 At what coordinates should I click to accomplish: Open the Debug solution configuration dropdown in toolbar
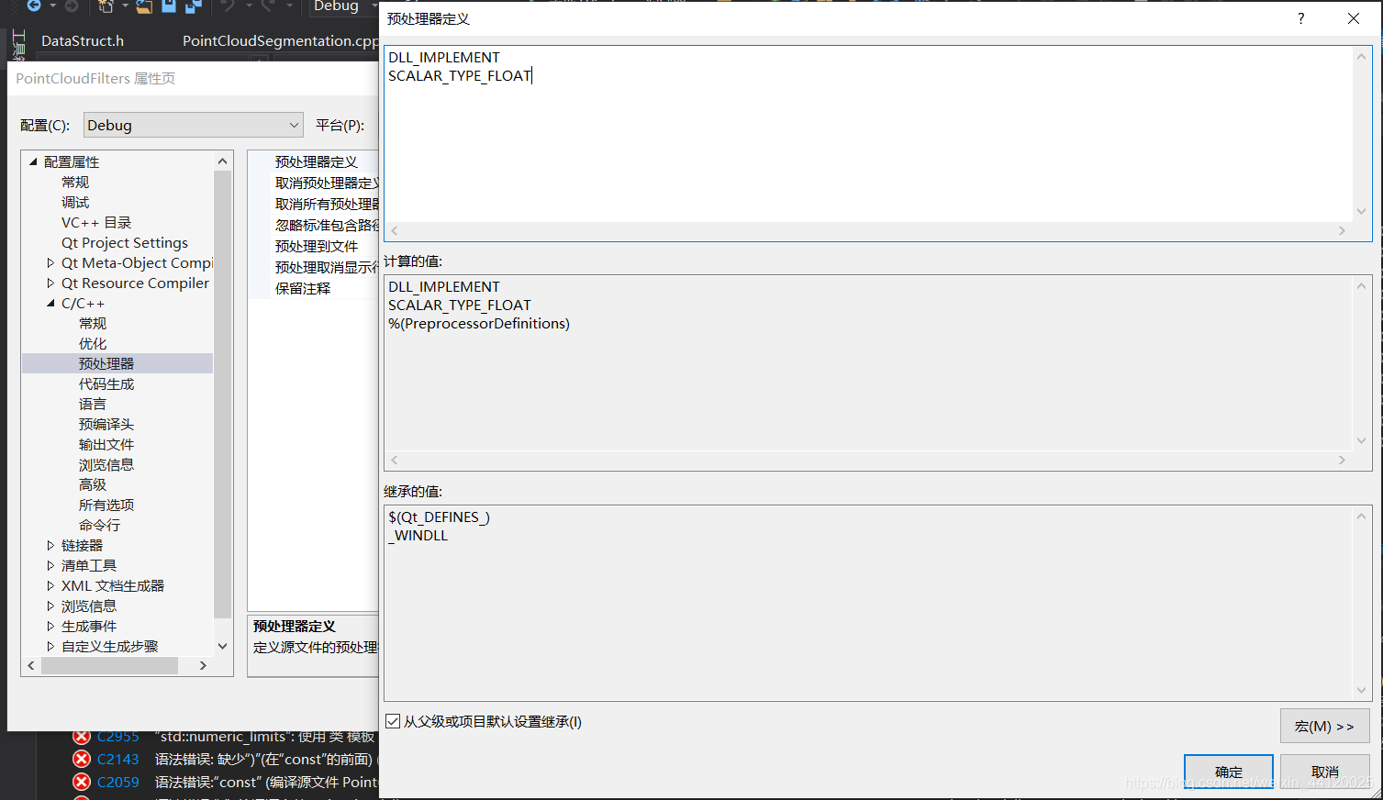344,6
